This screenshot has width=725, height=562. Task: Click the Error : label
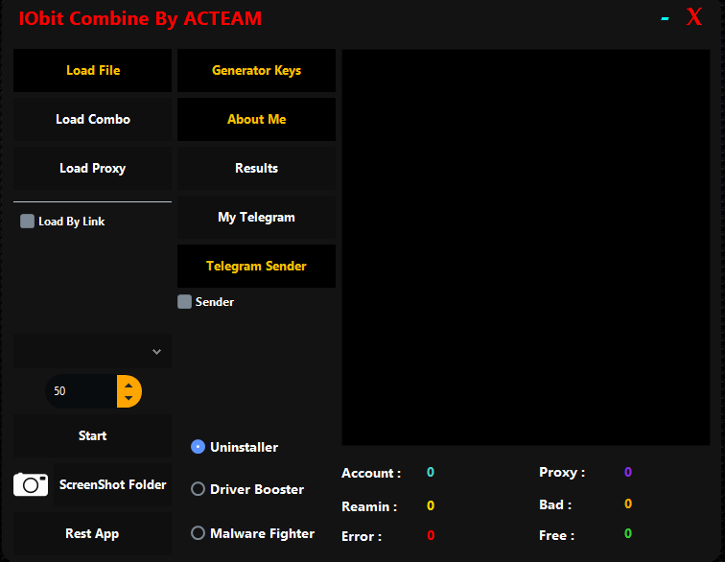(362, 536)
